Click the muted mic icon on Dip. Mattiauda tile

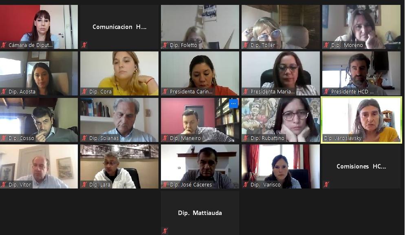tap(165, 231)
